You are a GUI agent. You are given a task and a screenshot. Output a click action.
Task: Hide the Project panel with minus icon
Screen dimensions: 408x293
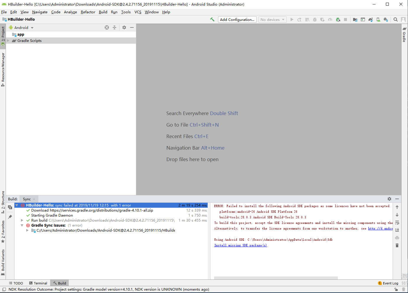pos(132,27)
